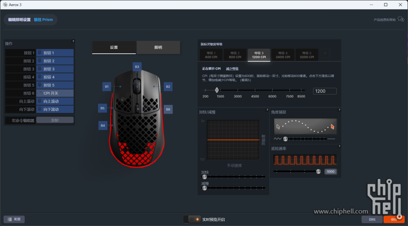Image resolution: width=408 pixels, height=226 pixels.
Task: Click the B3 scroll wheel label on the mouse diagram
Action: click(x=137, y=67)
